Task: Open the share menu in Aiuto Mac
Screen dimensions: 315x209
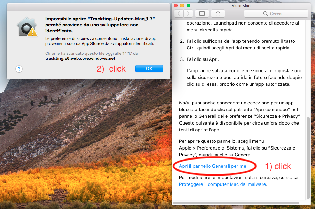Action: coord(218,14)
